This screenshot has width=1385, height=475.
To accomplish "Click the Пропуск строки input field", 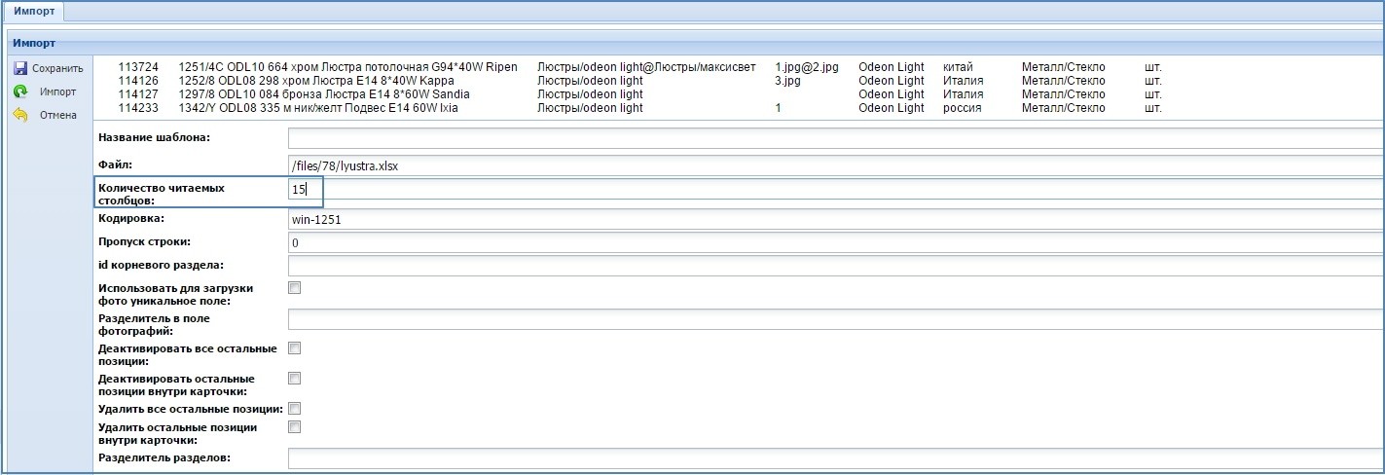I will pos(835,242).
